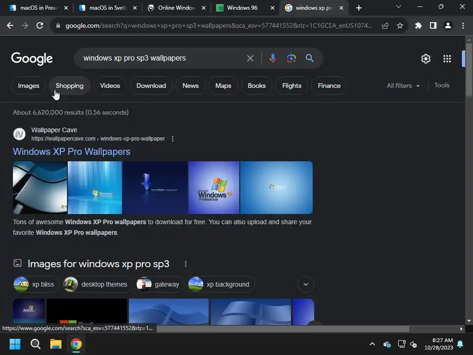Filter results by News
Image resolution: width=473 pixels, height=355 pixels.
click(190, 86)
